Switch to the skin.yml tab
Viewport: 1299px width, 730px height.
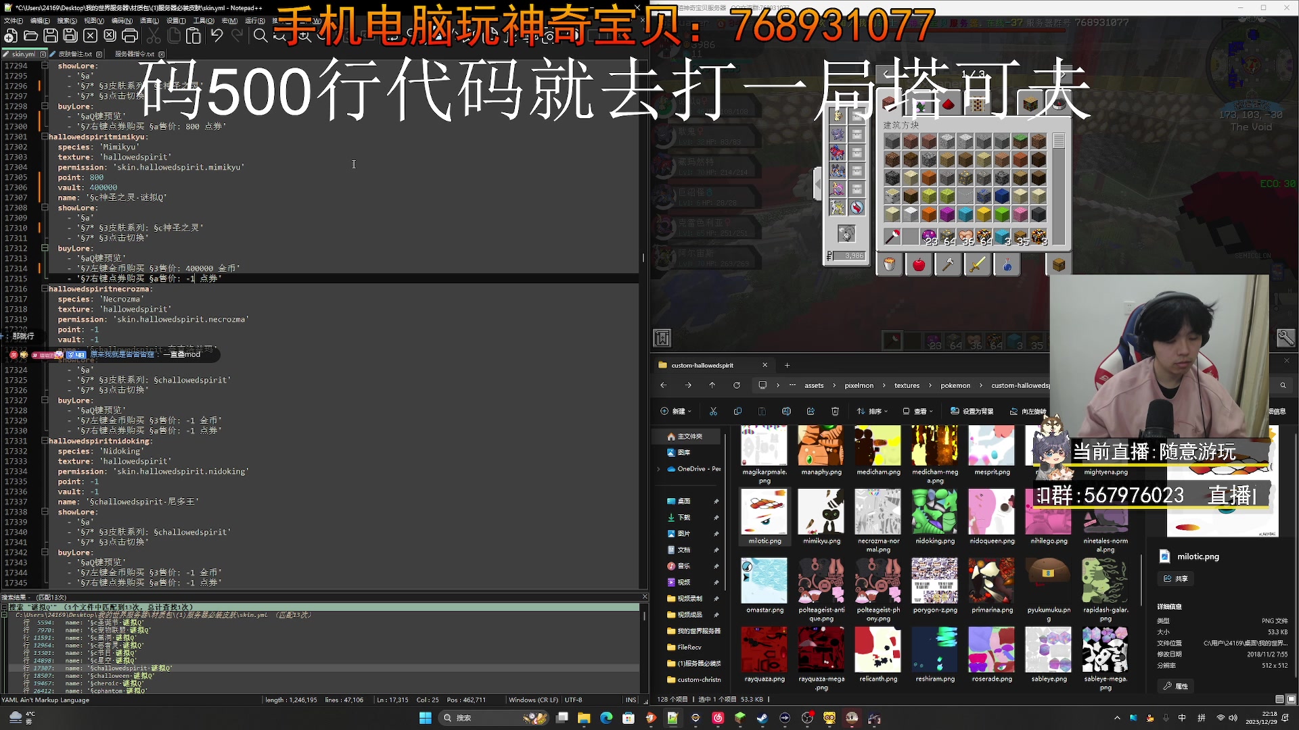[24, 54]
